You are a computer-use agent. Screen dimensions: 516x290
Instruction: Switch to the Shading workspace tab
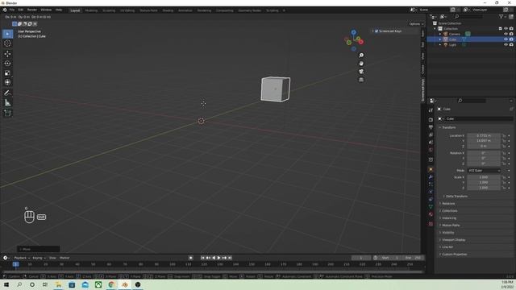(x=168, y=10)
